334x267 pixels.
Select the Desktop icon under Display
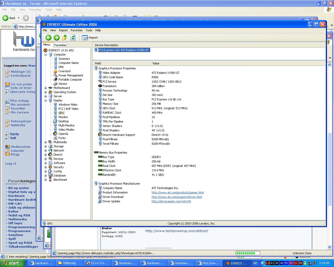click(x=55, y=121)
